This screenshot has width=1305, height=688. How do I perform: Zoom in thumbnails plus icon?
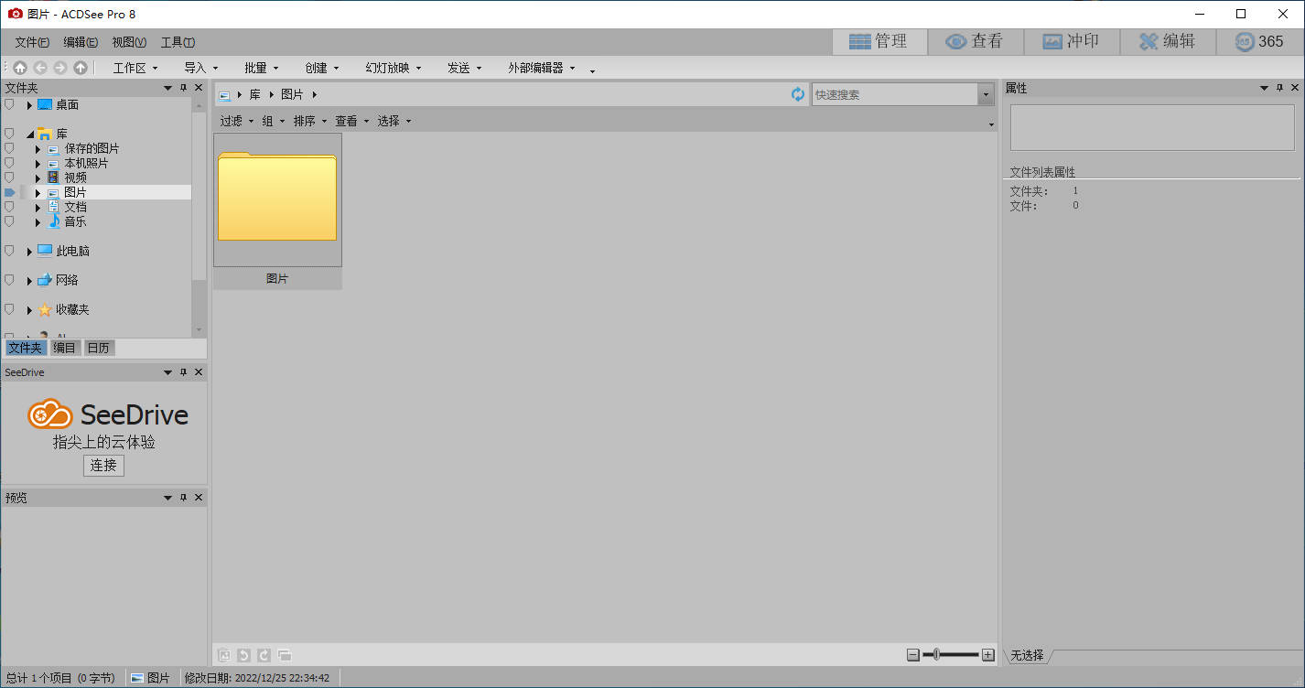point(988,655)
